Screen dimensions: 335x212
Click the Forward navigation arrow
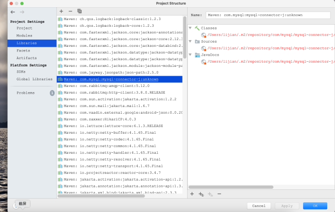pos(22,12)
